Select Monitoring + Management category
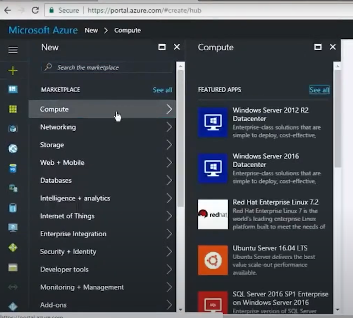Image resolution: width=353 pixels, height=318 pixels. tap(102, 287)
